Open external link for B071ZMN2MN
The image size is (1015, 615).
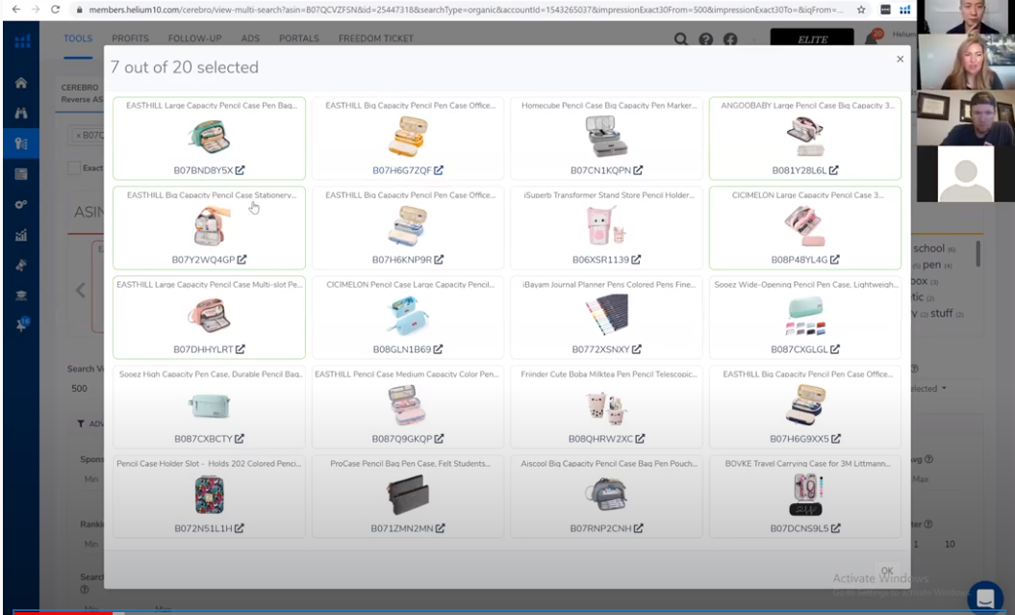(x=441, y=528)
